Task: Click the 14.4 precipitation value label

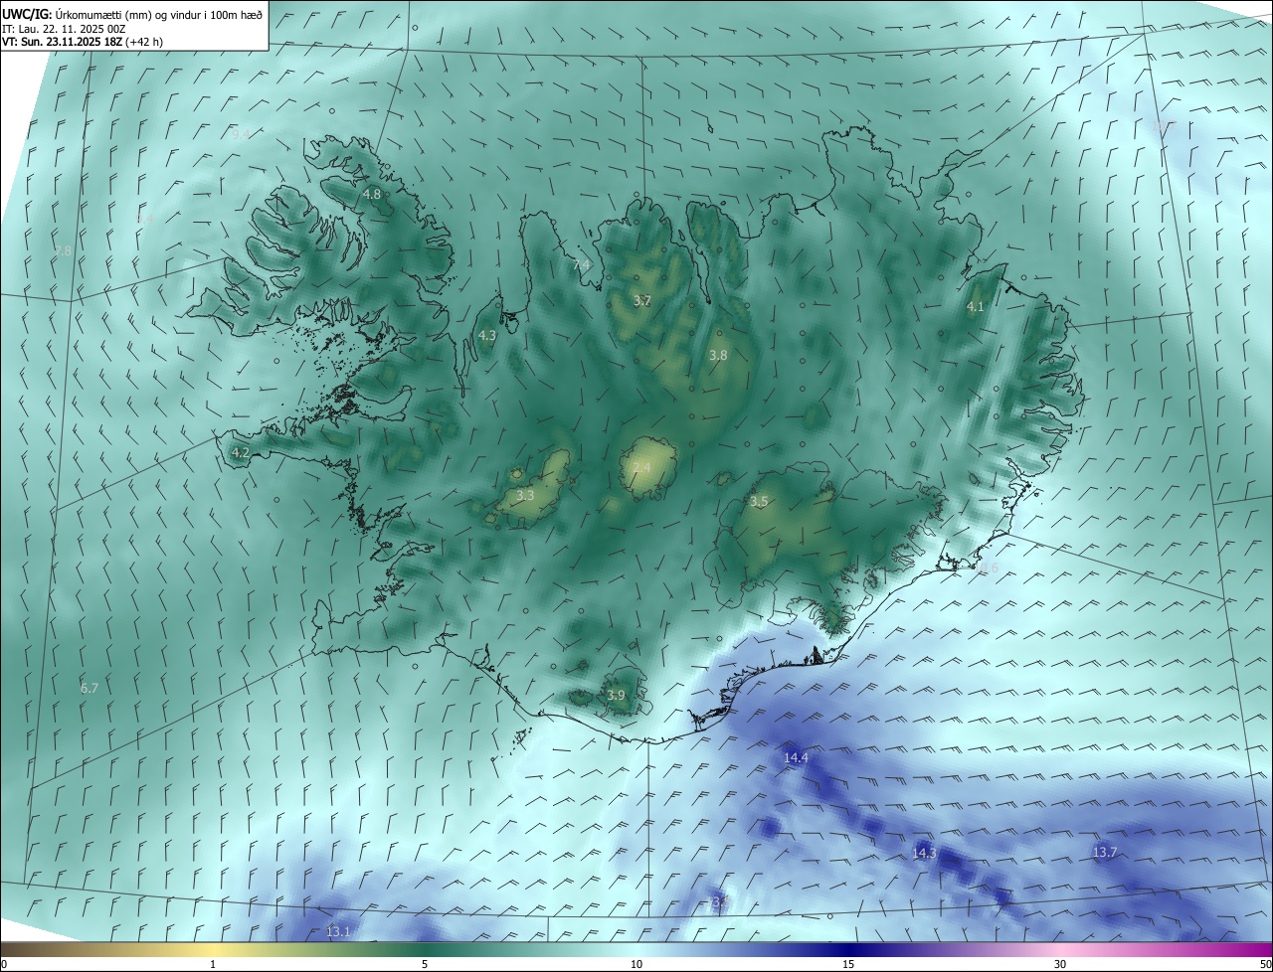Action: [796, 758]
